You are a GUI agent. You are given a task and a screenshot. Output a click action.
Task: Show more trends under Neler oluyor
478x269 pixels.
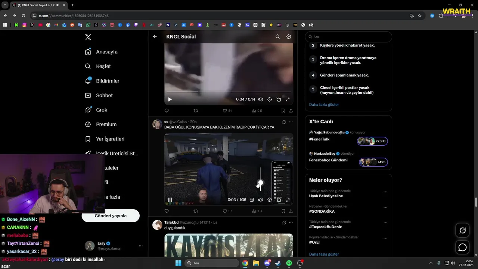(x=324, y=254)
